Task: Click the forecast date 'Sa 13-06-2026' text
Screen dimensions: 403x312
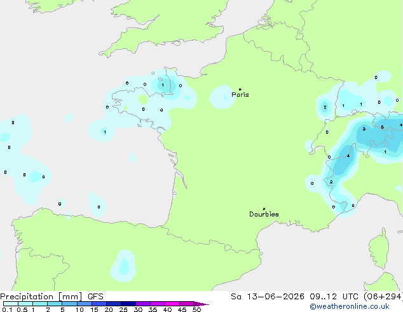Action: pyautogui.click(x=268, y=297)
